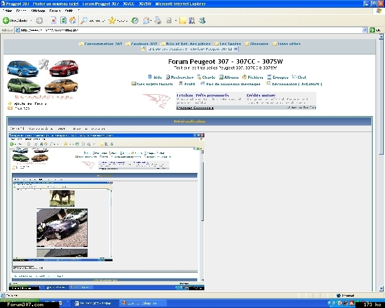Image resolution: width=385 pixels, height=308 pixels.
Task: Open the Liens utiles link
Action: pyautogui.click(x=289, y=44)
